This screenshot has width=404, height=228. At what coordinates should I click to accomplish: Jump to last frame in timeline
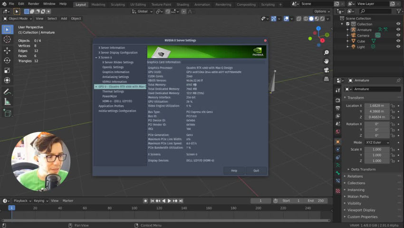(x=181, y=201)
